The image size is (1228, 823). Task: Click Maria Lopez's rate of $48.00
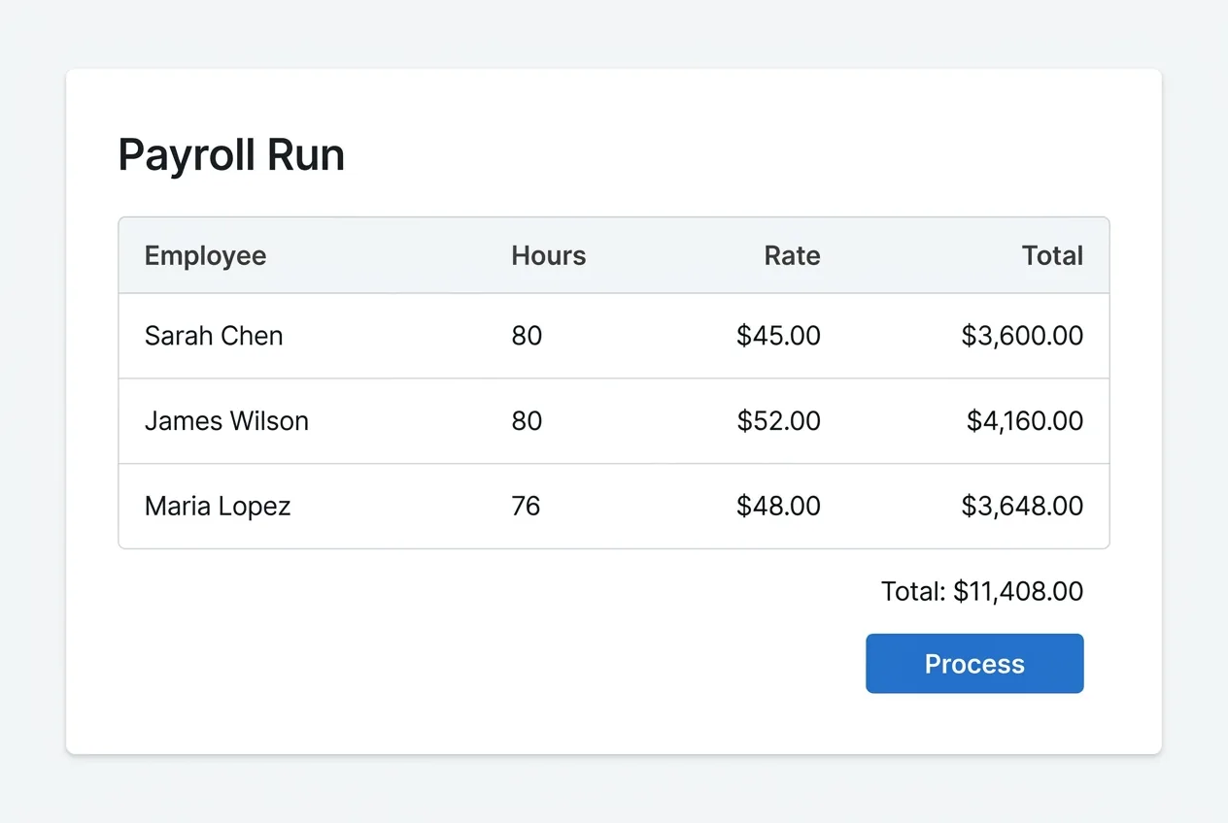pyautogui.click(x=778, y=506)
